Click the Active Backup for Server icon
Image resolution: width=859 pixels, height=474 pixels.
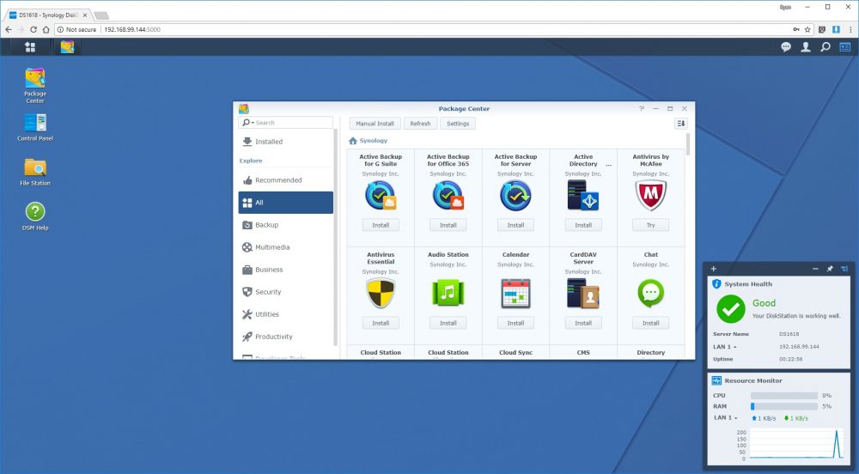pos(515,196)
